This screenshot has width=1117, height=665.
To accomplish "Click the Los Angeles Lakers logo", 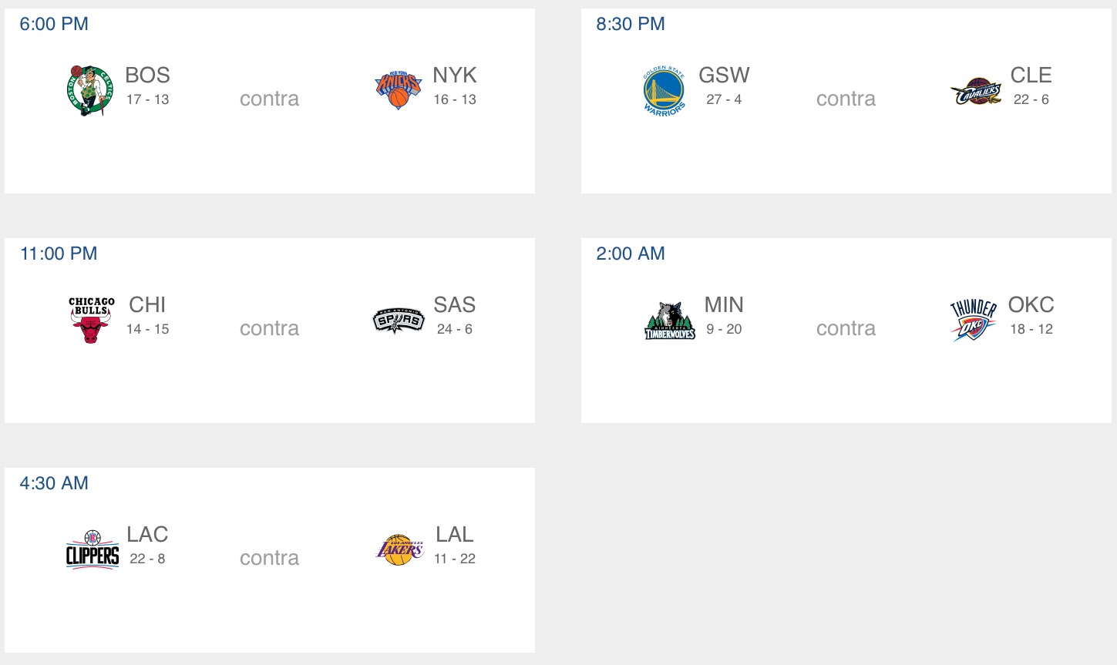I will click(x=399, y=549).
